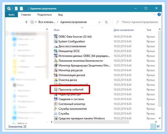This screenshot has width=167, height=134.
Task: Click navigation pane scroll up arrow
Action: tap(47, 29)
